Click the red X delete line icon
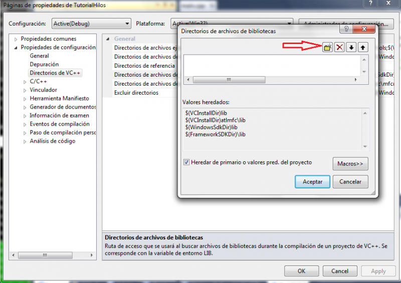This screenshot has width=401, height=283. (x=339, y=47)
